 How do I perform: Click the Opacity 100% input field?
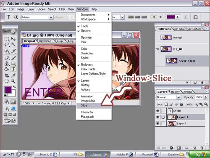[x=199, y=97]
